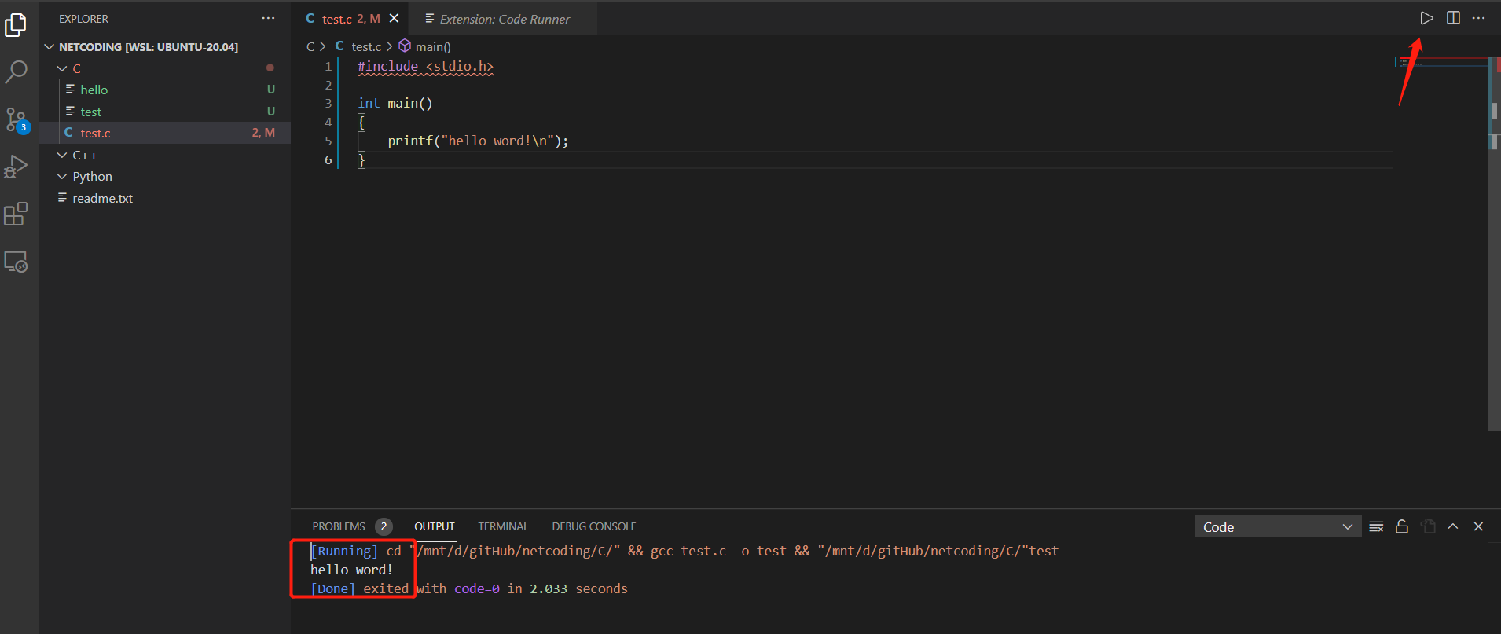Click line number 6 in gutter
Screen dimensions: 1501x634
328,159
